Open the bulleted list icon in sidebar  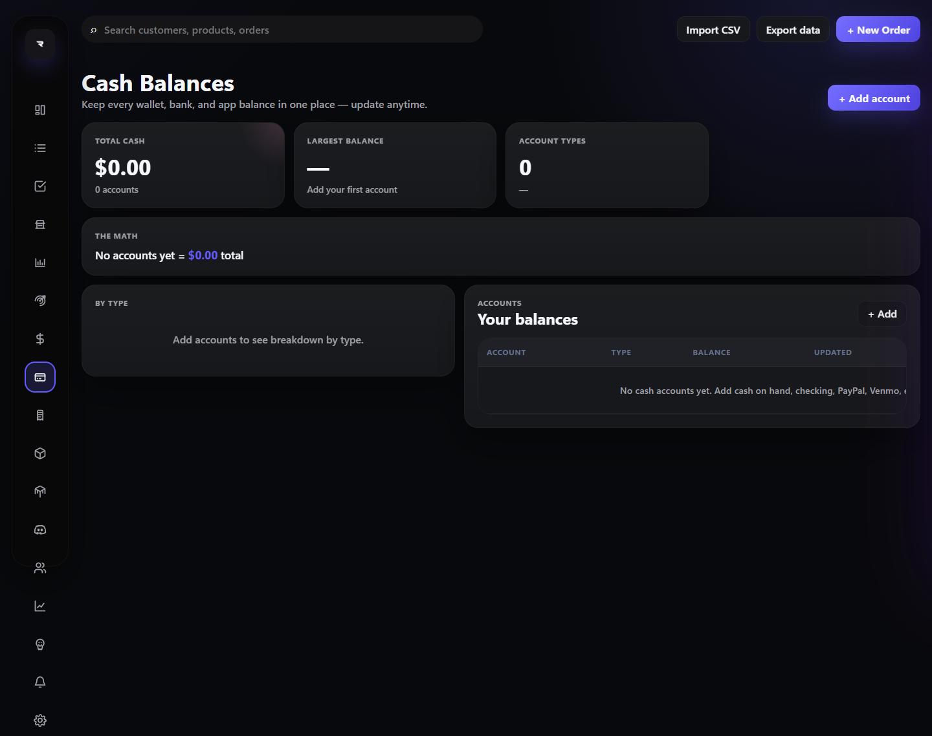coord(40,148)
